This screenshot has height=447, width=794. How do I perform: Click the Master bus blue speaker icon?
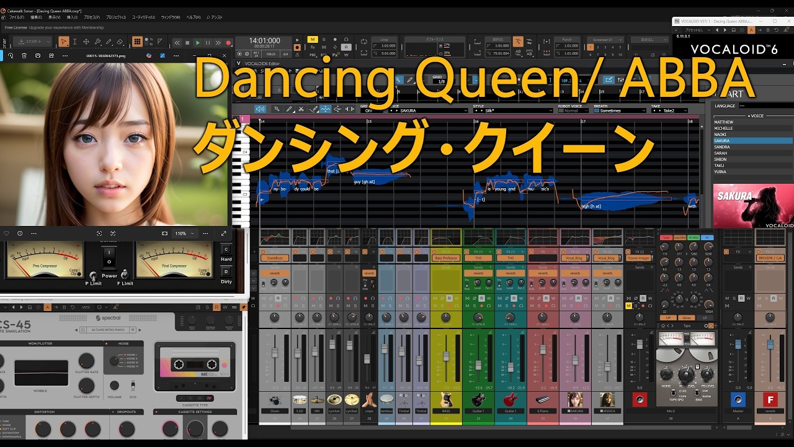click(x=738, y=400)
